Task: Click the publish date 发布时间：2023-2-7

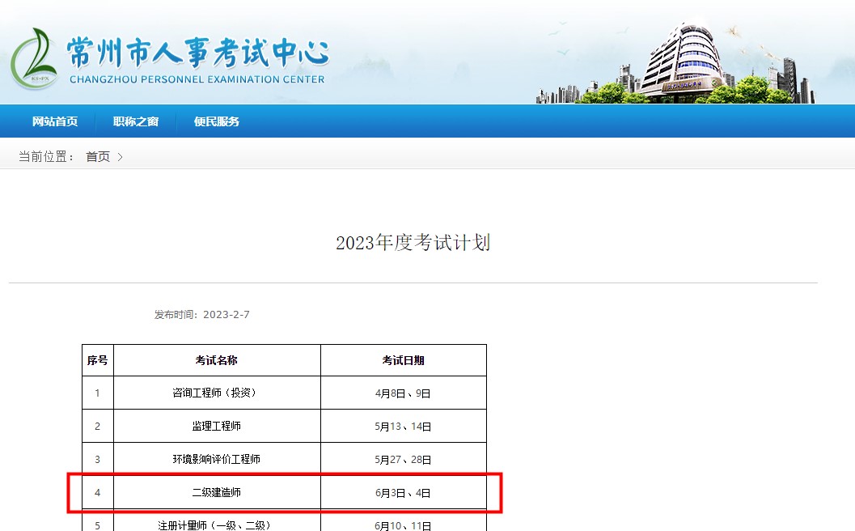Action: coord(200,315)
